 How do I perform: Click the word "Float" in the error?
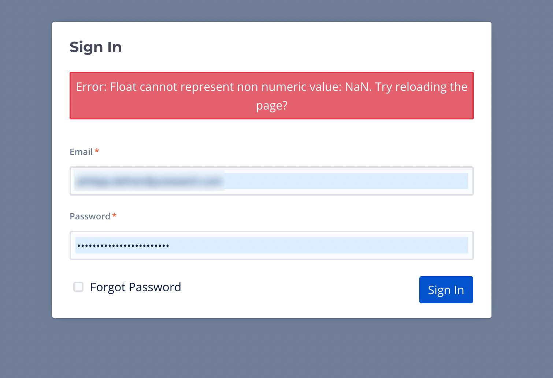coord(123,87)
